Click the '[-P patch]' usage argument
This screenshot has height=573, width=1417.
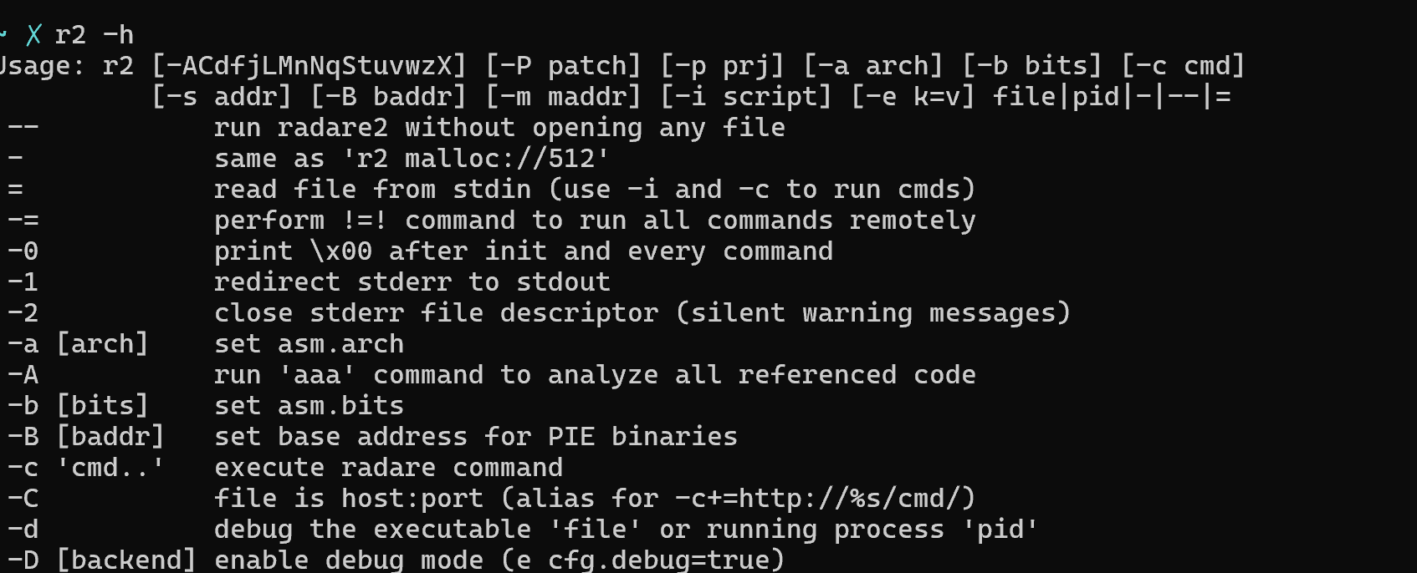click(x=563, y=66)
